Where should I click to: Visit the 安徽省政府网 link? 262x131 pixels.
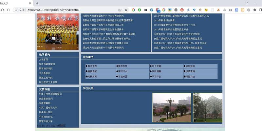tap(46, 99)
